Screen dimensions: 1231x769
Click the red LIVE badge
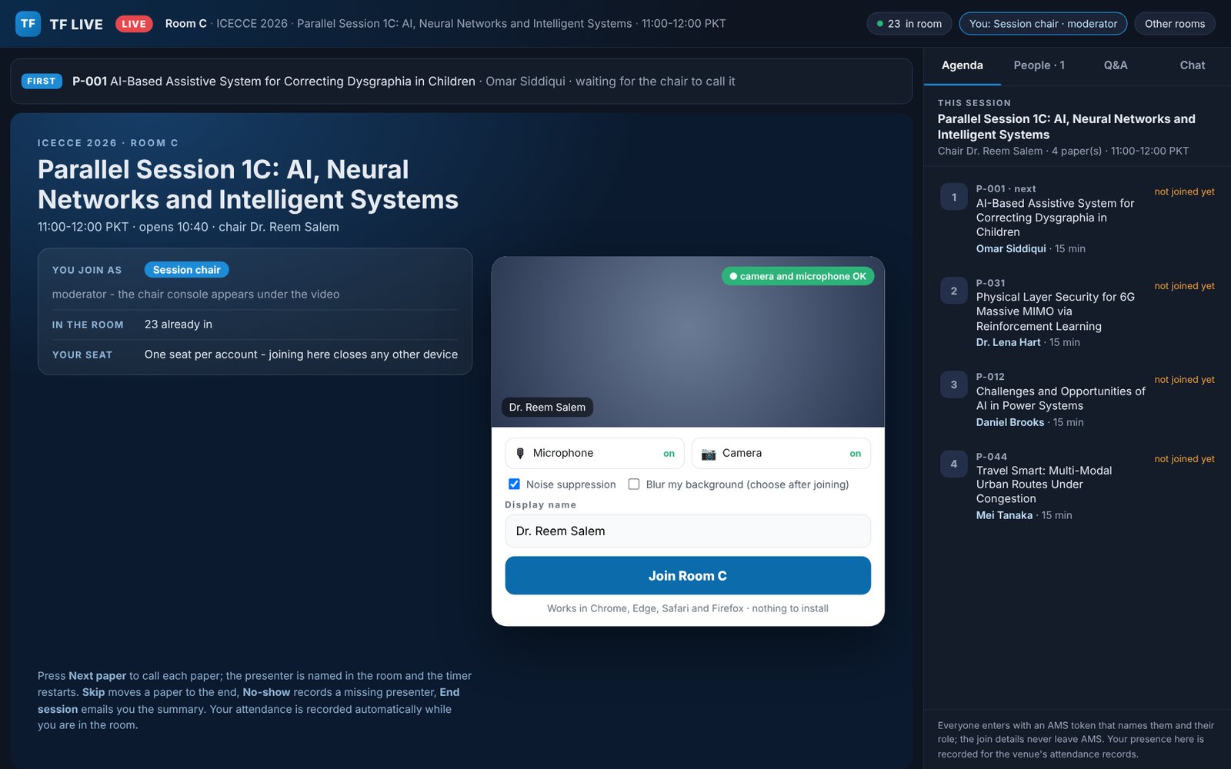[134, 24]
